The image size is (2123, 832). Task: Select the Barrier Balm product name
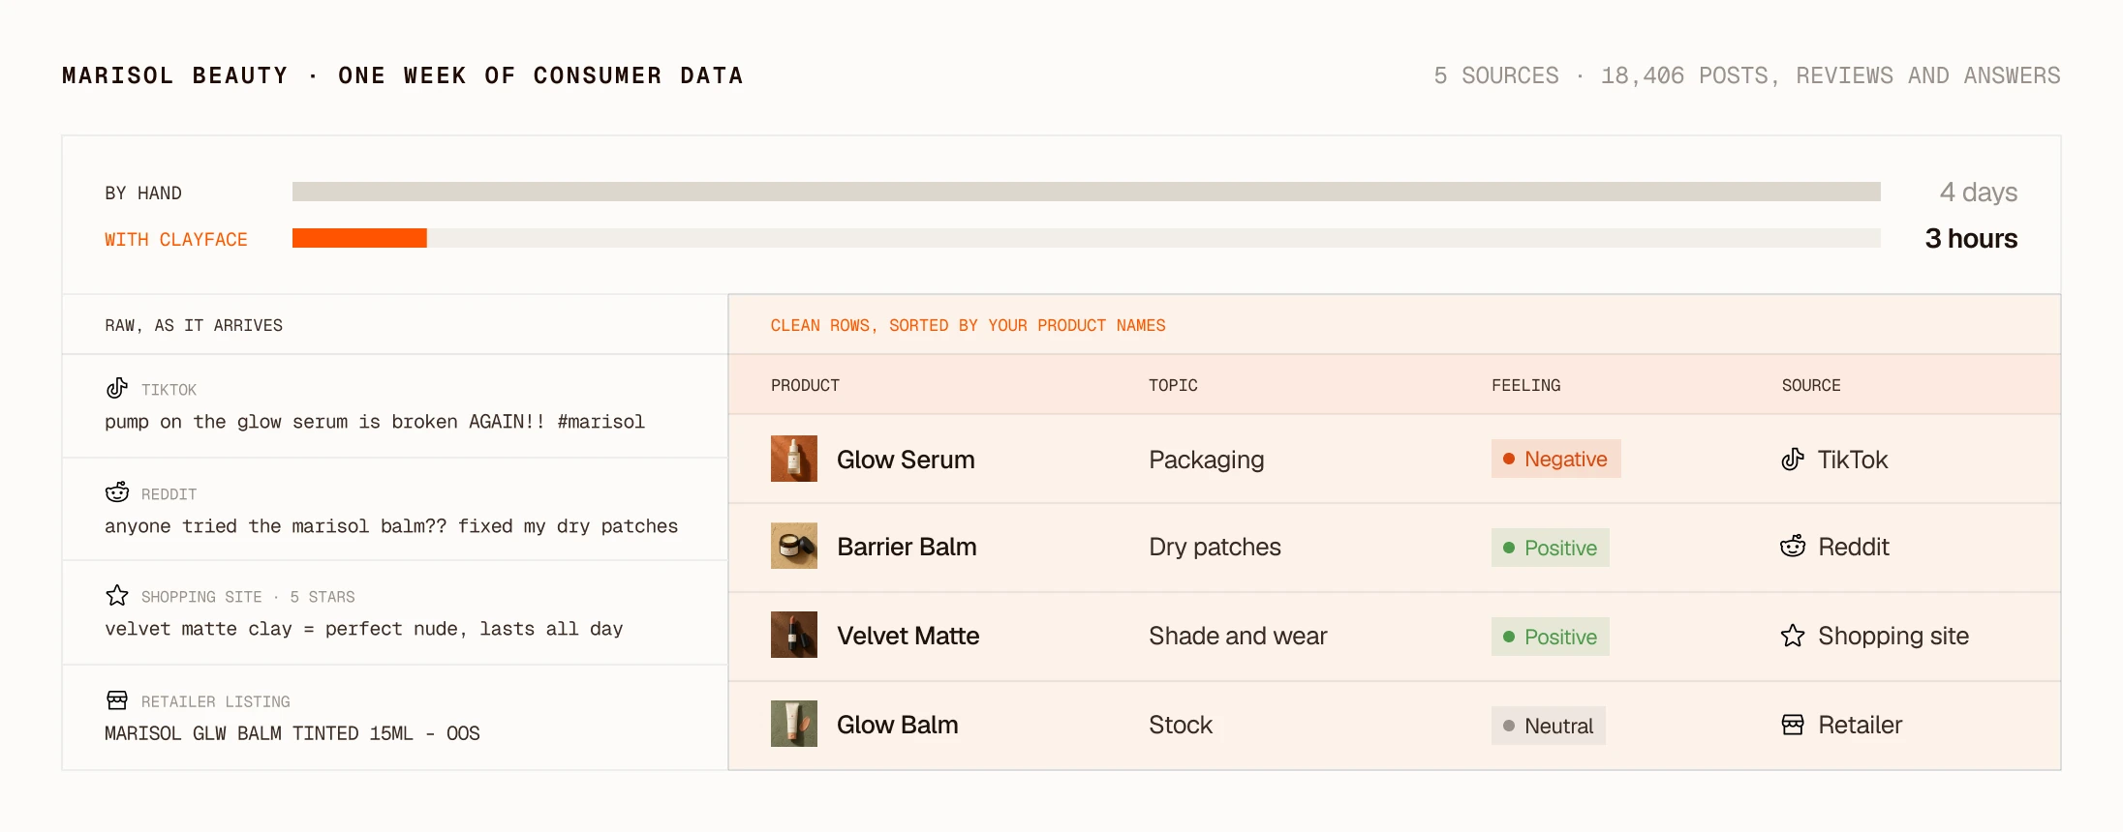[x=907, y=547]
